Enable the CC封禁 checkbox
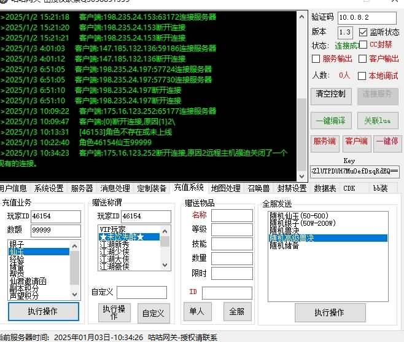 point(363,45)
